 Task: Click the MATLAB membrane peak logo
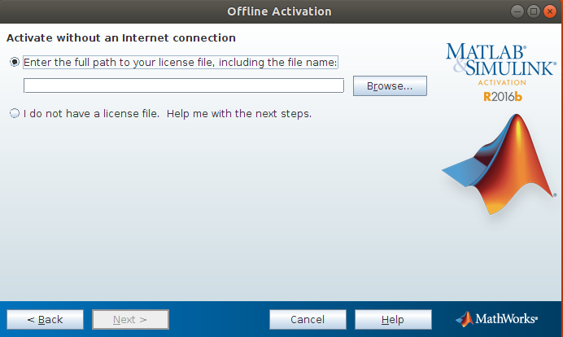click(499, 164)
